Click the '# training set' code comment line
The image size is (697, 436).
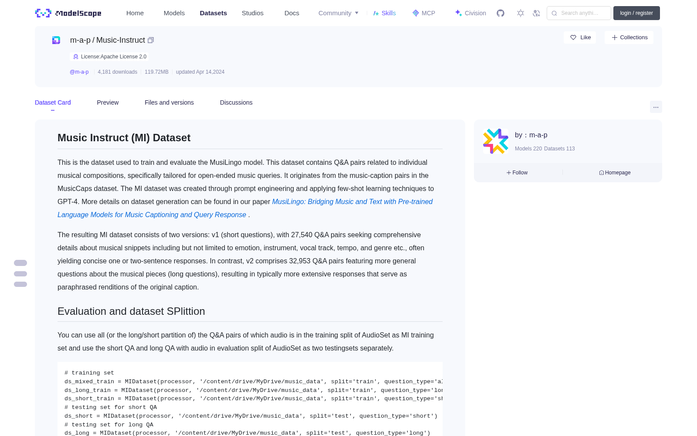click(x=89, y=373)
